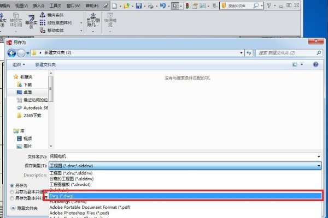Choose 分离的工程图 (*.slddrw) type
The image size is (328, 218).
pyautogui.click(x=71, y=179)
